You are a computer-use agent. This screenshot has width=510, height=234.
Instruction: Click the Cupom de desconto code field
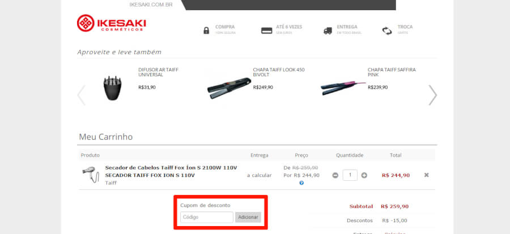click(x=206, y=217)
